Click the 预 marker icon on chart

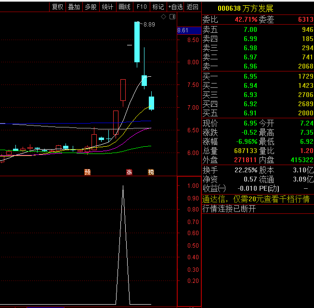pos(87,172)
